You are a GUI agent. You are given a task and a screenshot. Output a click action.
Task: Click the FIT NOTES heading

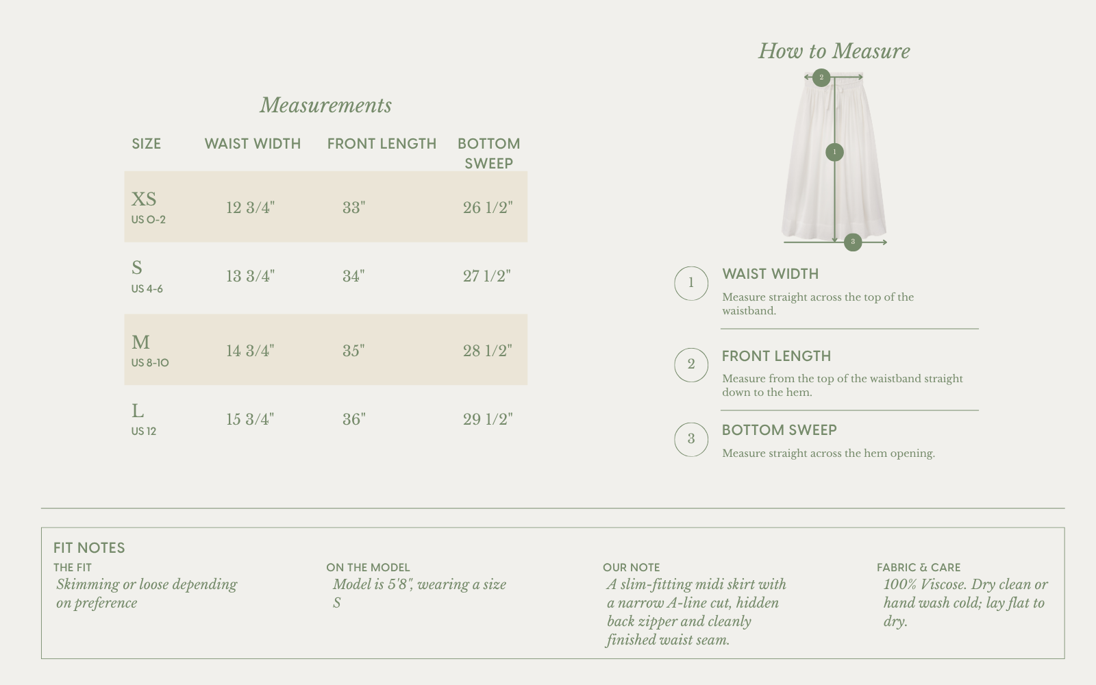tap(89, 548)
